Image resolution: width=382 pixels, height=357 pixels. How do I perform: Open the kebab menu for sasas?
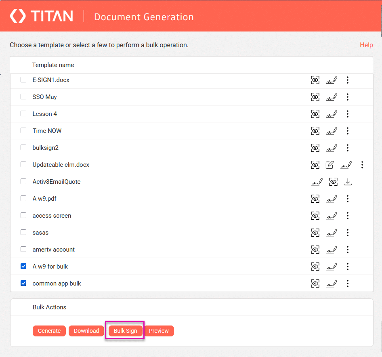coord(348,232)
